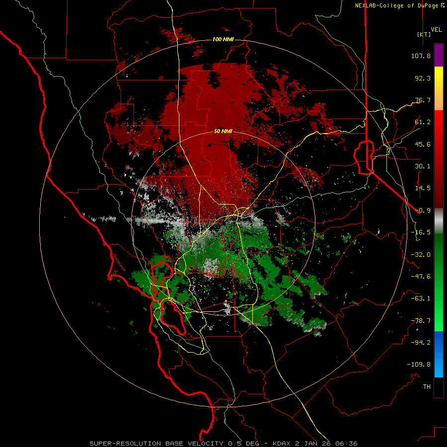
Task: Click the -63.1 legend value
Action: coord(421,298)
